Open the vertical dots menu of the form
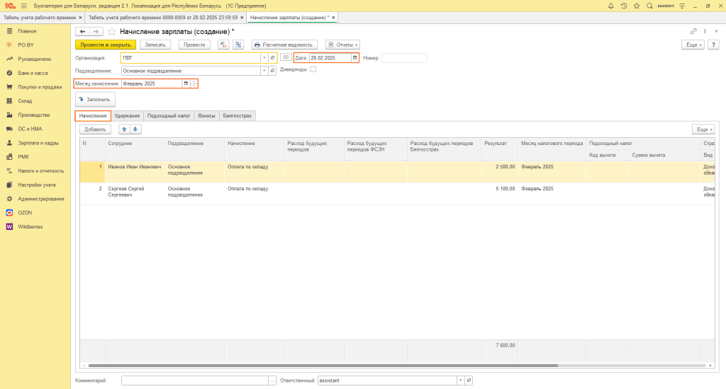The image size is (726, 389). click(705, 31)
